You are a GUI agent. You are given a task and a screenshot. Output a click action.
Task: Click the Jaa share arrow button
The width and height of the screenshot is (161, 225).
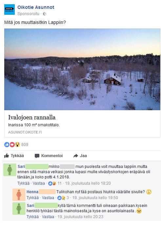[80, 156]
